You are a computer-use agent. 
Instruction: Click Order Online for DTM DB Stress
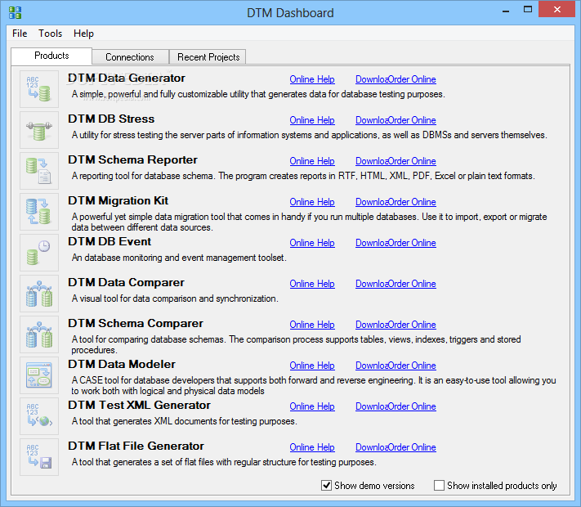point(412,120)
